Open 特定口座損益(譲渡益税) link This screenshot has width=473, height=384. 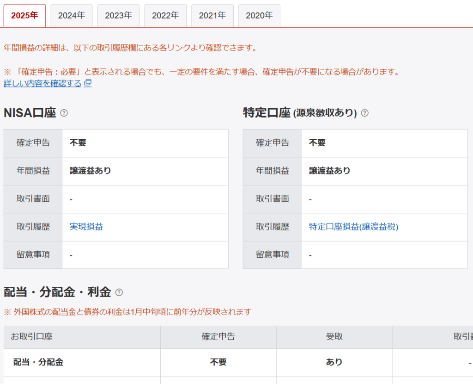coord(353,227)
